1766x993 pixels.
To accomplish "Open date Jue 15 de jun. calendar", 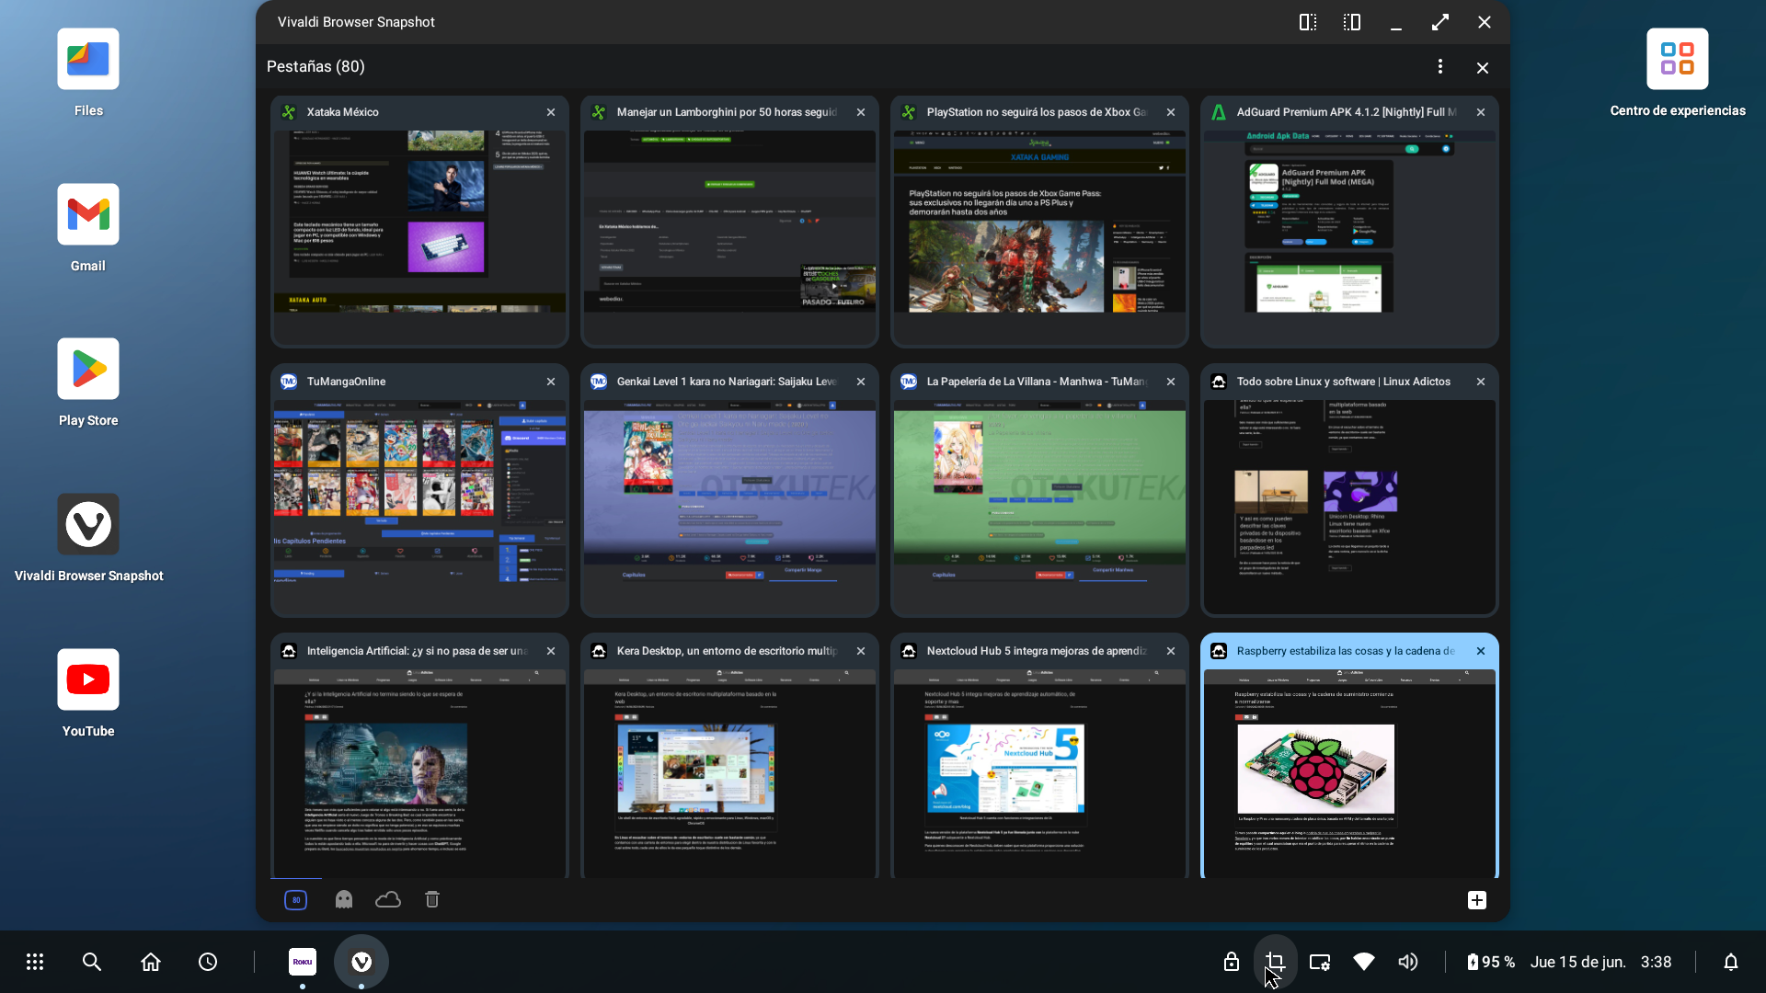I will [x=1578, y=962].
